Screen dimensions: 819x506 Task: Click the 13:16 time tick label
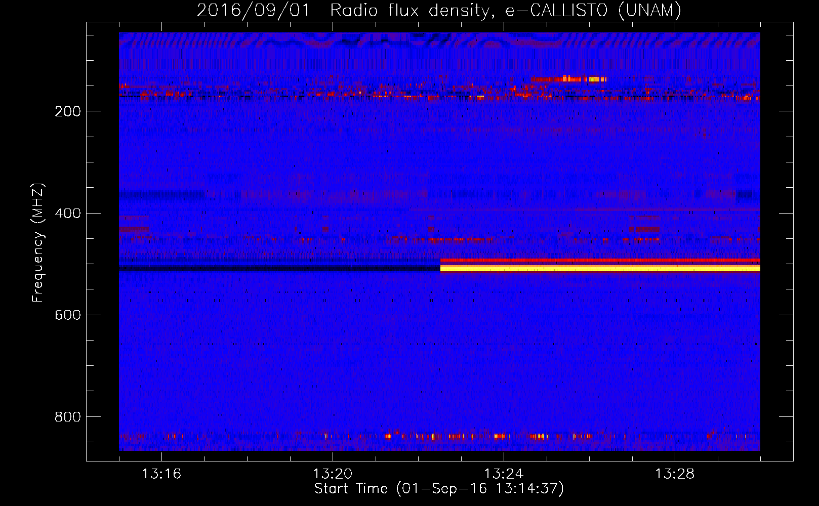(161, 474)
